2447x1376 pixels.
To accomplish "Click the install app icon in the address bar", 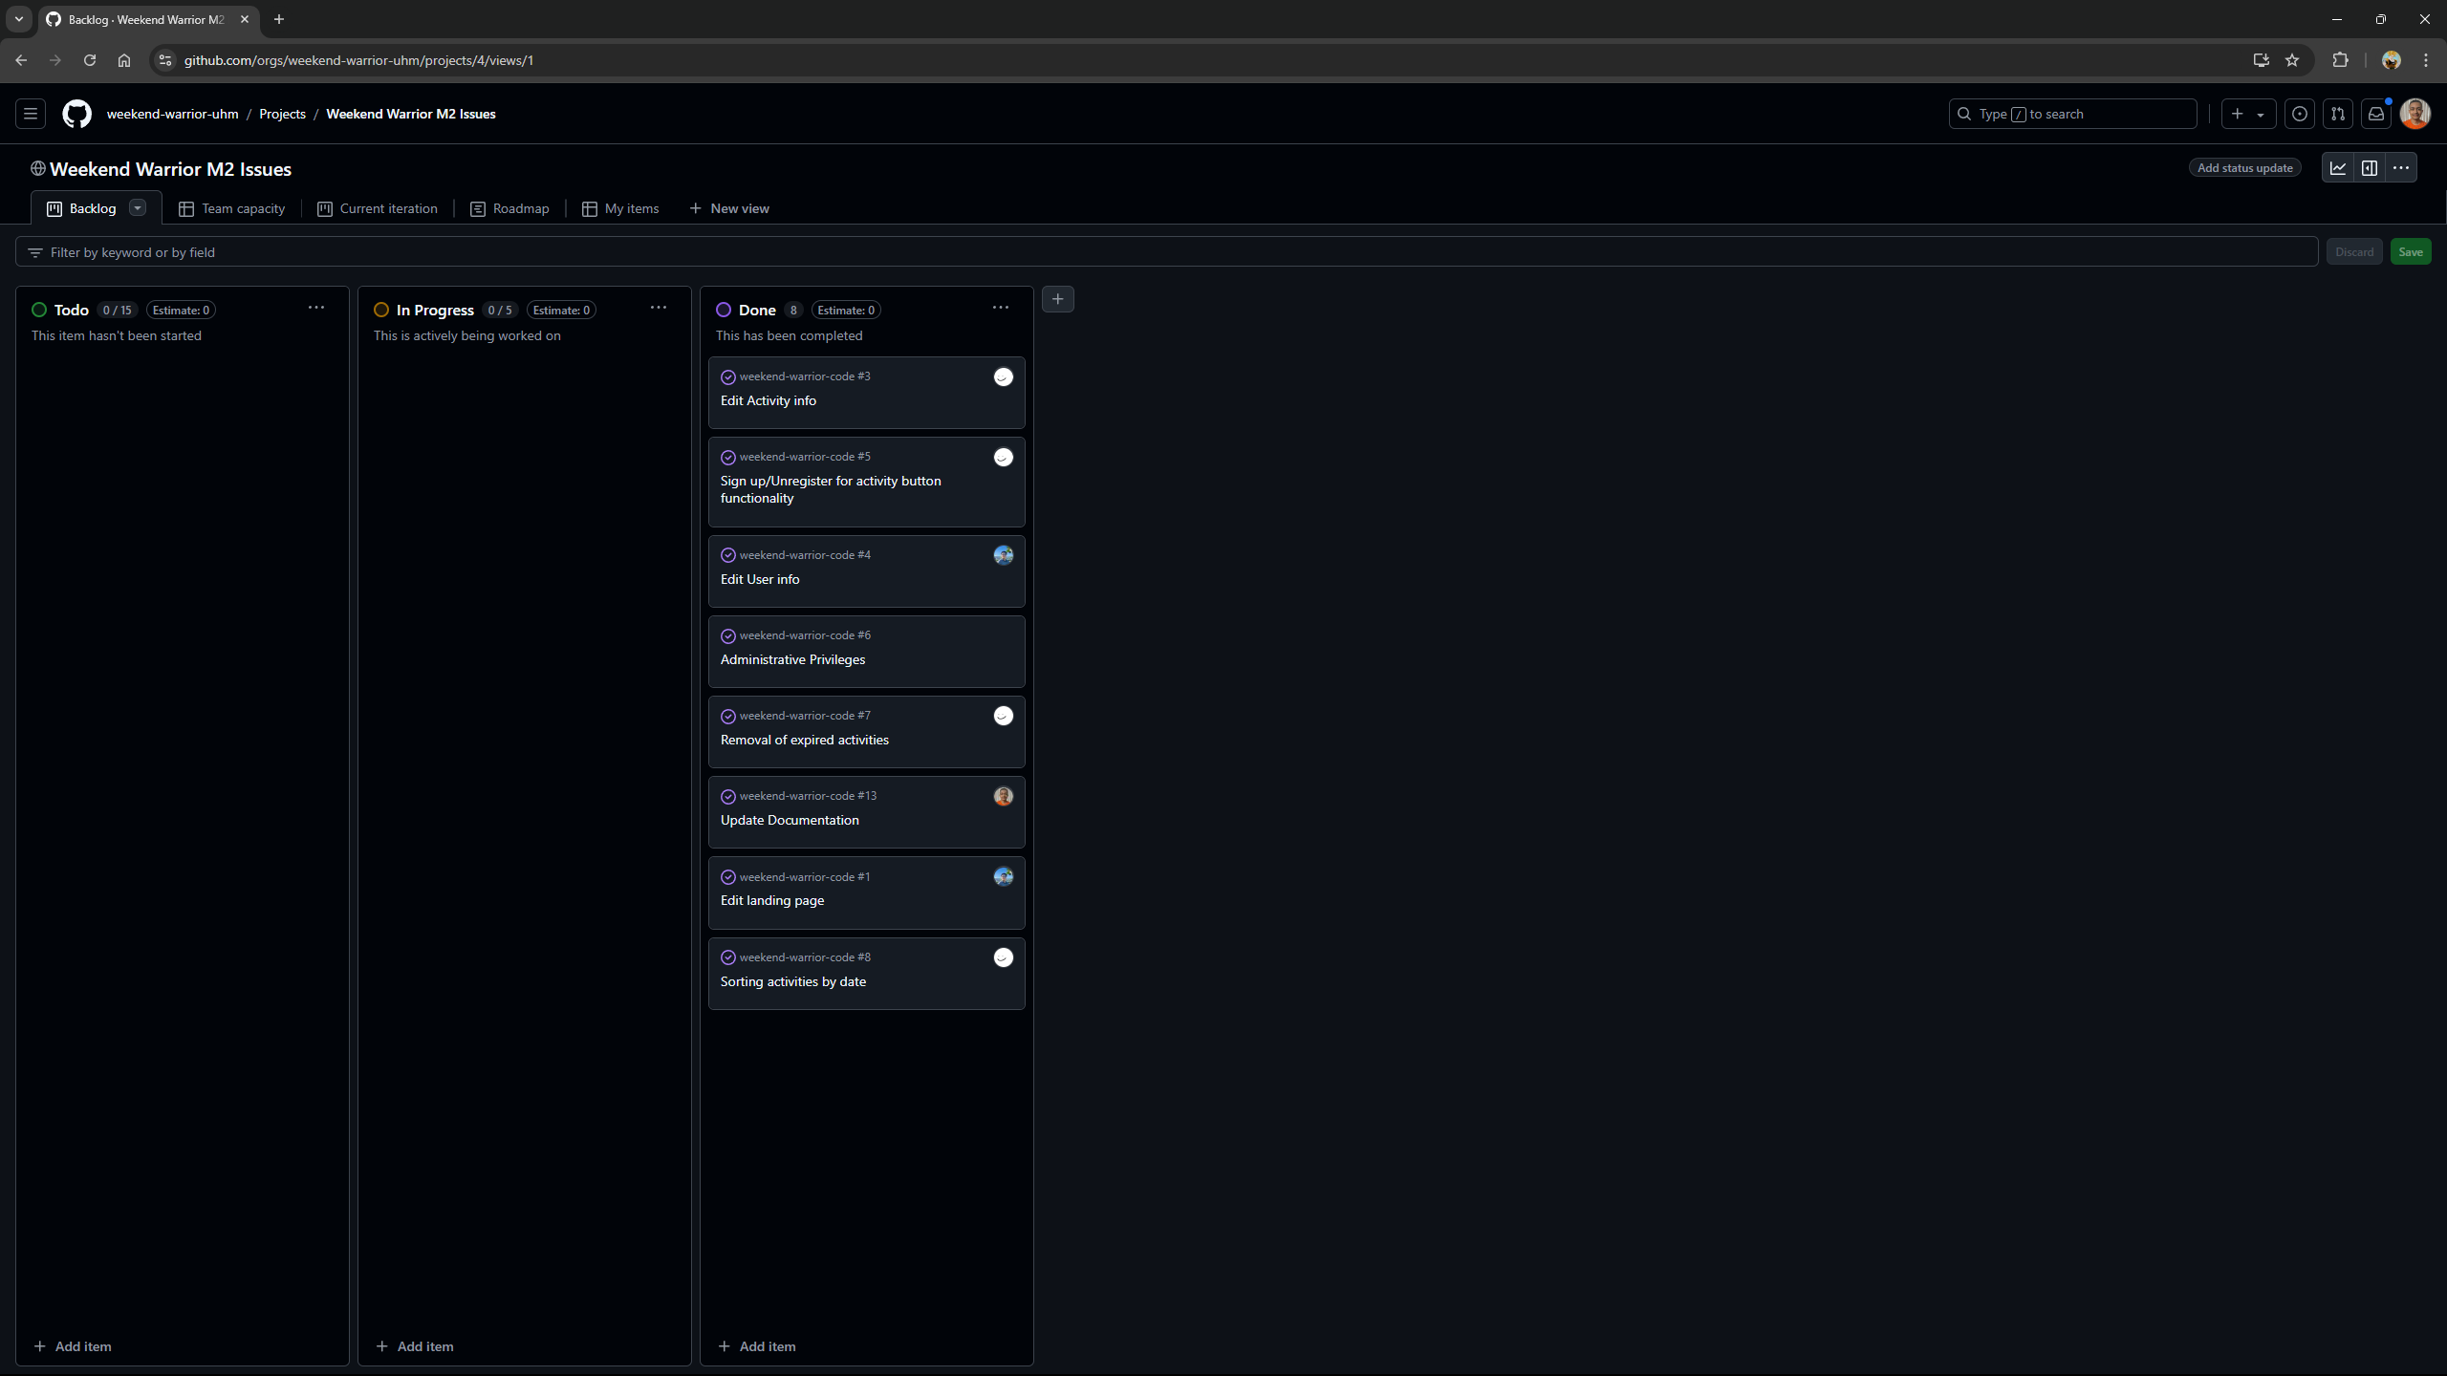I will click(2260, 59).
